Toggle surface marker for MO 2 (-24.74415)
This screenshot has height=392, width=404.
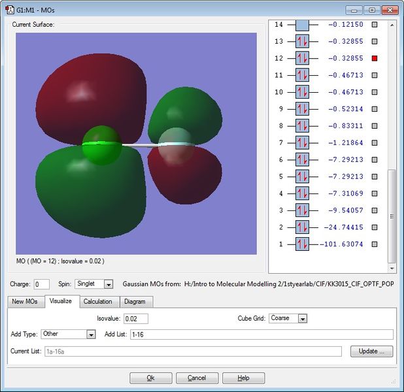point(375,227)
